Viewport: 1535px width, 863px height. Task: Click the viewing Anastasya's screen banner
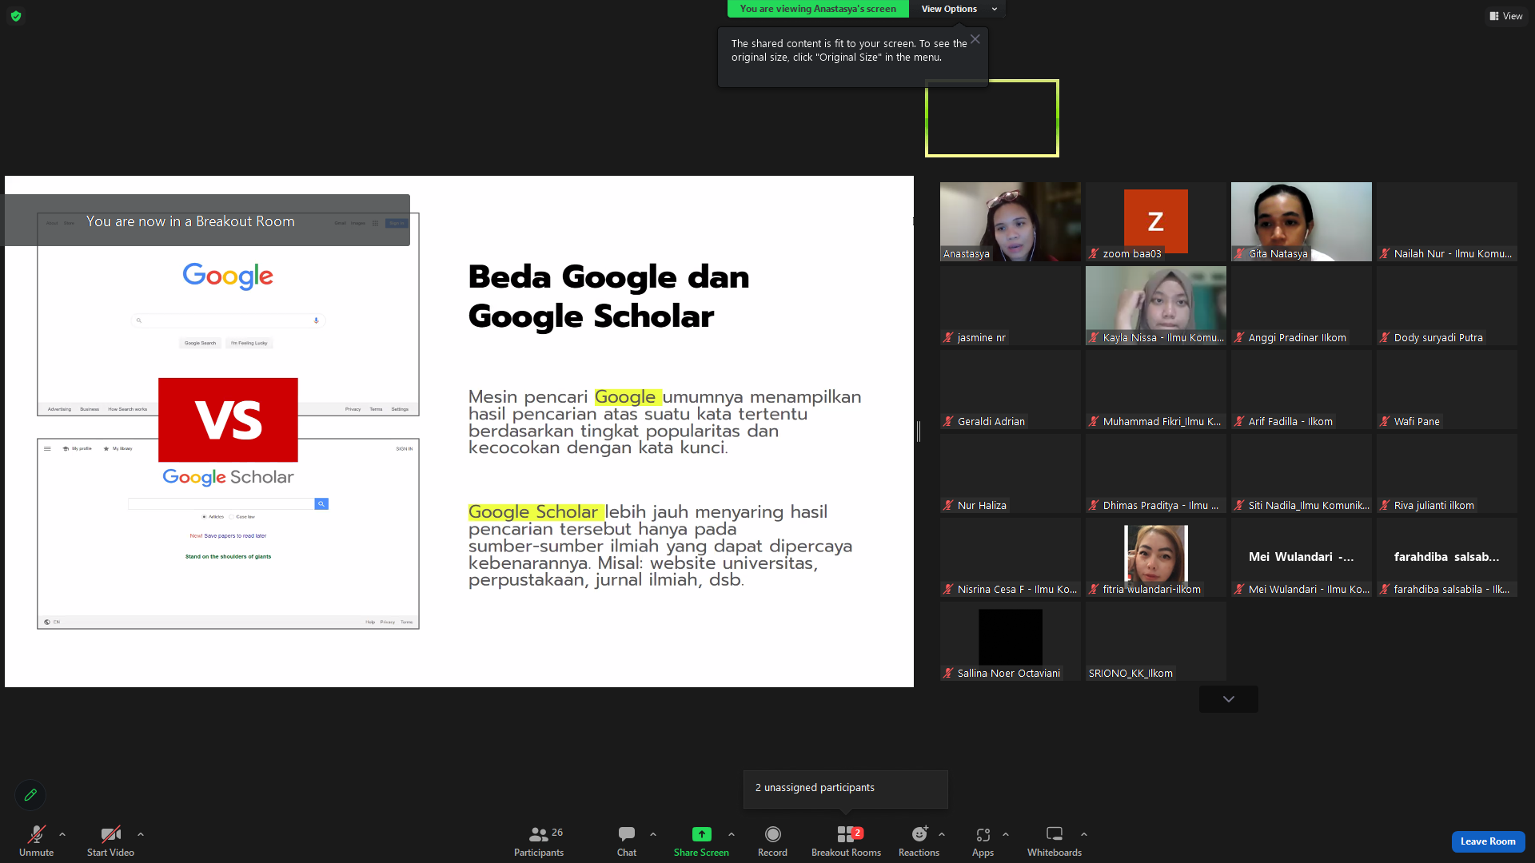(x=818, y=9)
